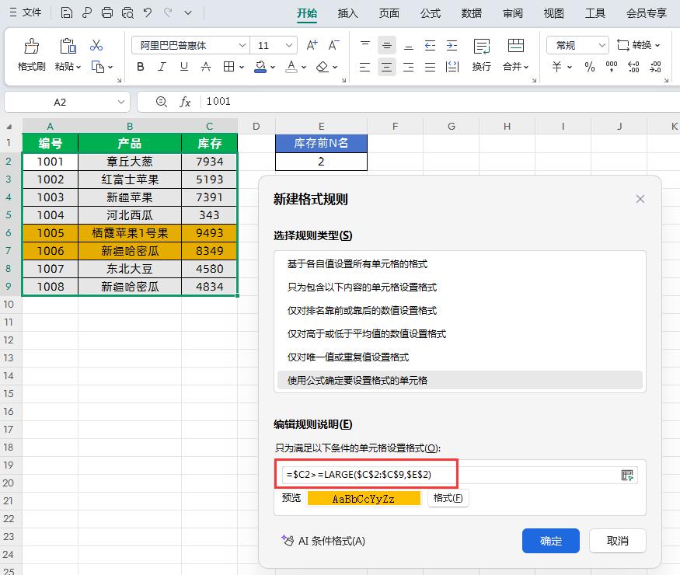Click the currency format icon

point(557,67)
